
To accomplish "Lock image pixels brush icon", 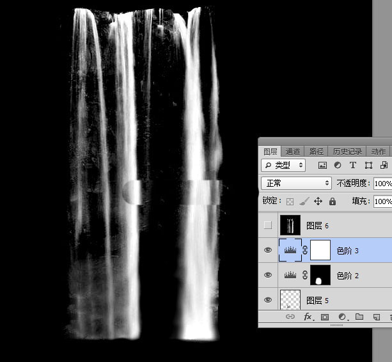I will 304,201.
